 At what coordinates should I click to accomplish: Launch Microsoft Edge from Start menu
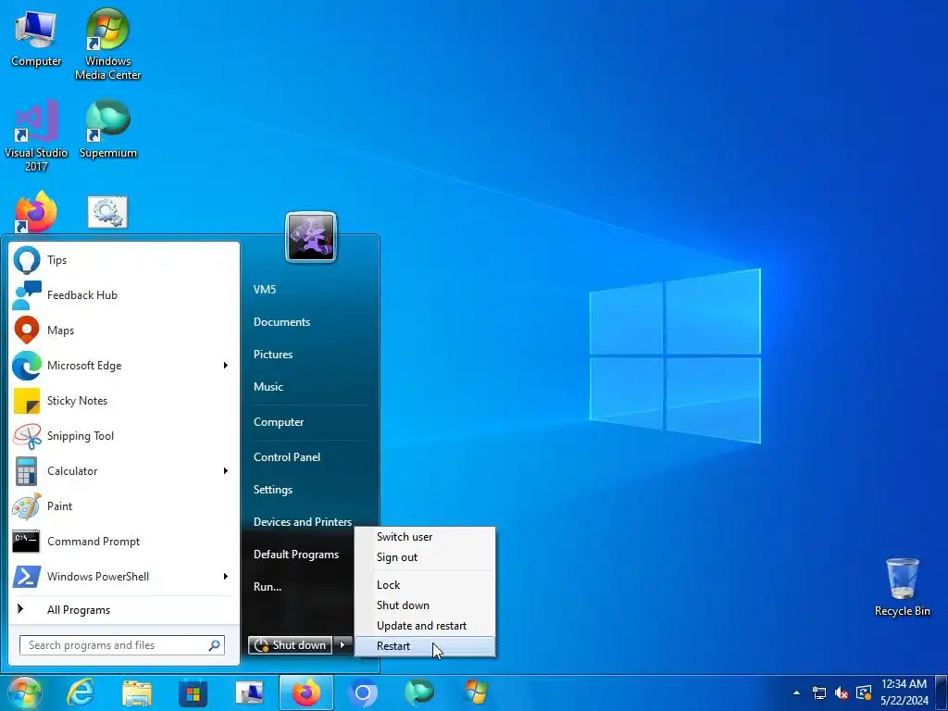114,365
